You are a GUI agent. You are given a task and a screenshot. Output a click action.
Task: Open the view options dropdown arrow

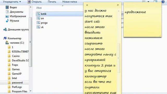click(x=148, y=2)
